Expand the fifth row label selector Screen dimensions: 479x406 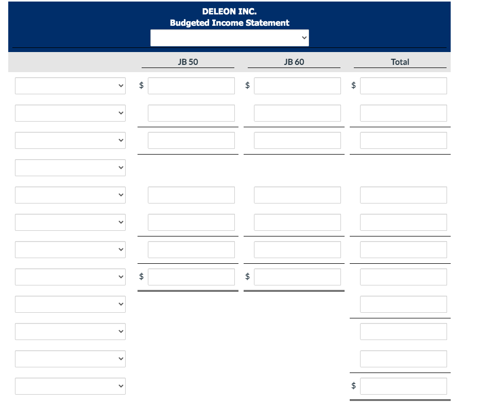[70, 195]
